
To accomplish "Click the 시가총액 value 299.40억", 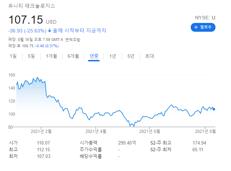I will click(127, 143).
